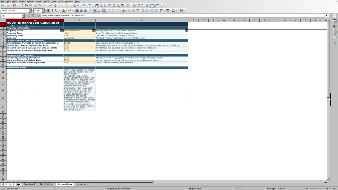Toggle Align Left
The image size is (338, 190).
[77, 11]
